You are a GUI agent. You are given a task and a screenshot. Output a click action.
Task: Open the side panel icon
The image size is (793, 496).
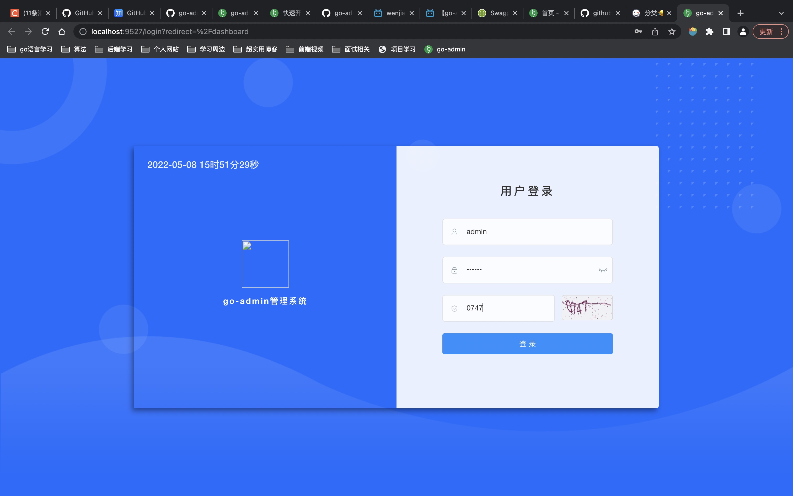click(x=726, y=31)
